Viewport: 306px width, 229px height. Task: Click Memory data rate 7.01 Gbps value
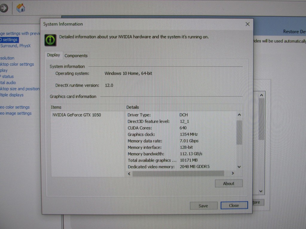coord(189,141)
